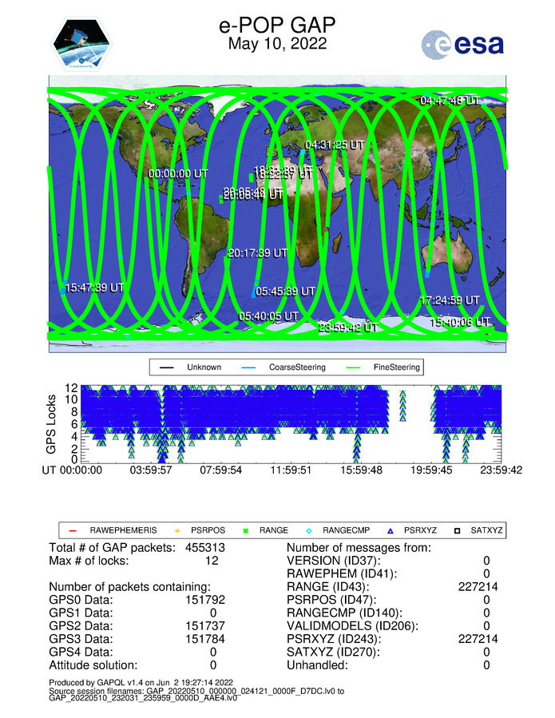555x718 pixels.
Task: Click the e-POP GAP title
Action: tap(277, 26)
